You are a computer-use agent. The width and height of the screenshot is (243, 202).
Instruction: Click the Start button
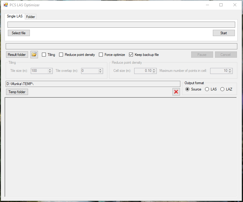pos(224,33)
